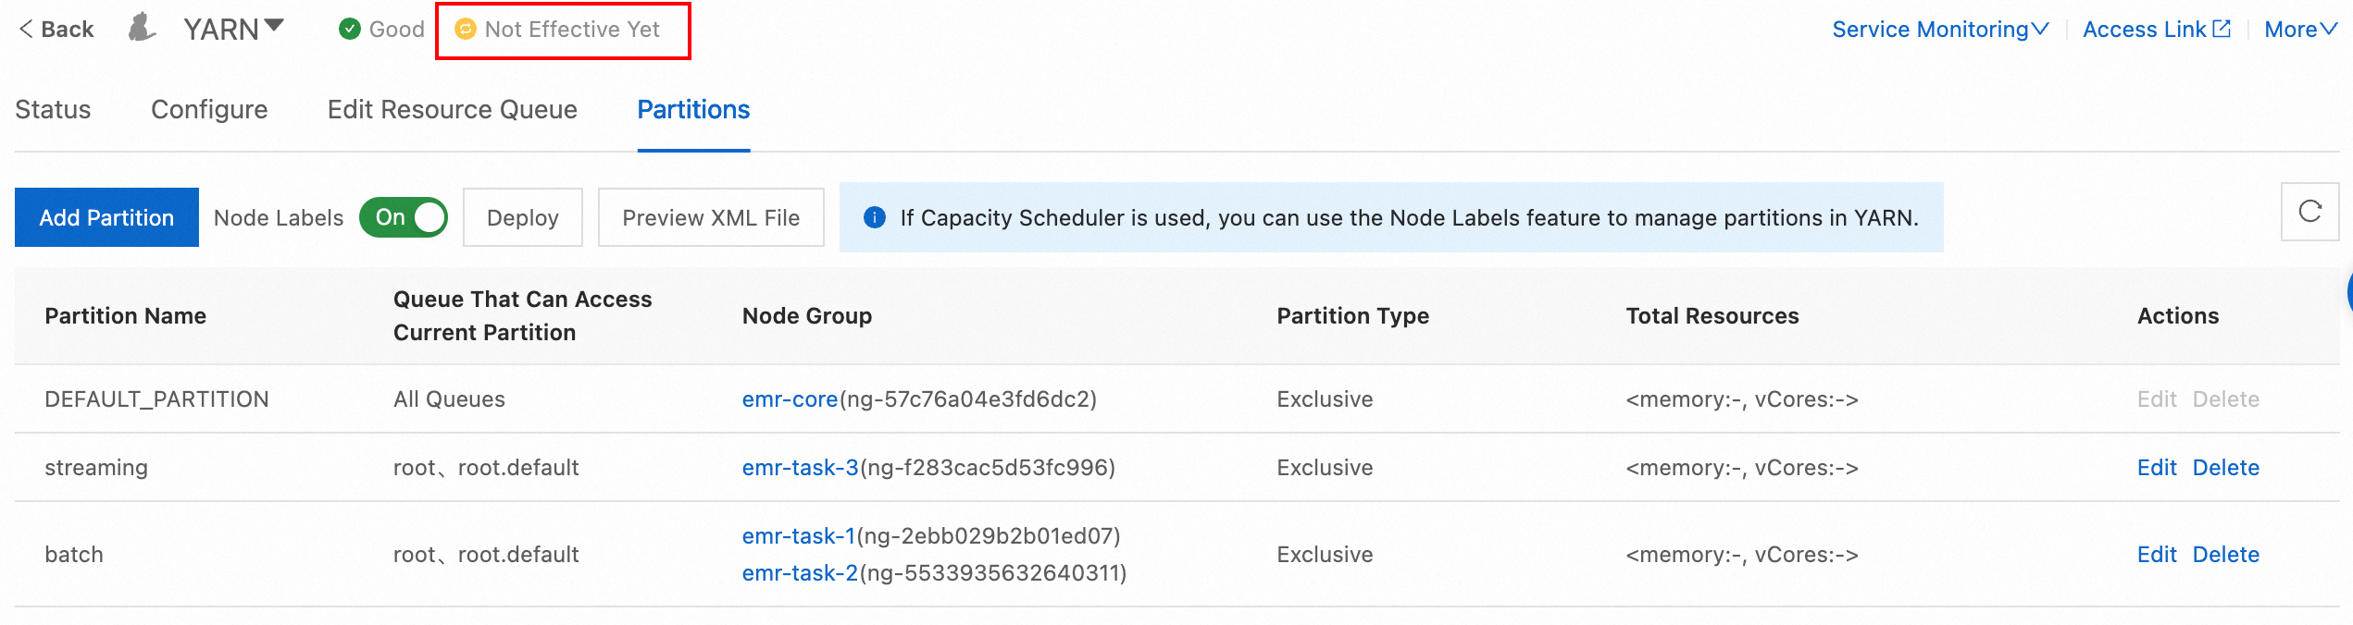Click the Preview XML File button
The width and height of the screenshot is (2353, 625).
710,217
